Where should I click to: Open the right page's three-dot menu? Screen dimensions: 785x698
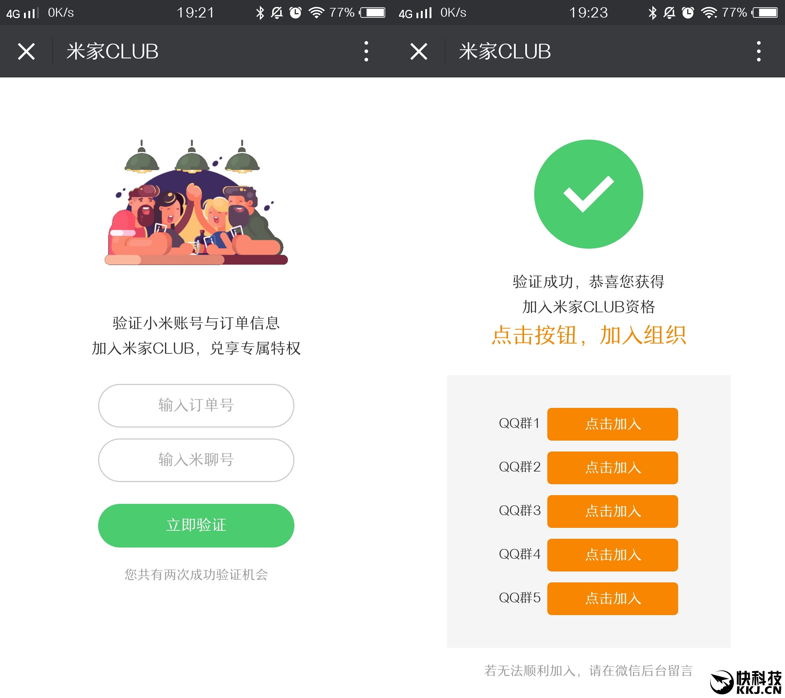click(758, 52)
